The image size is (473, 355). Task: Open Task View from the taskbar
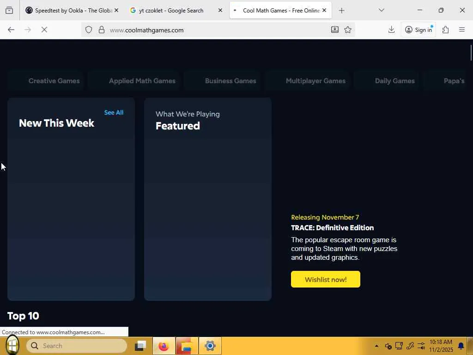(140, 346)
